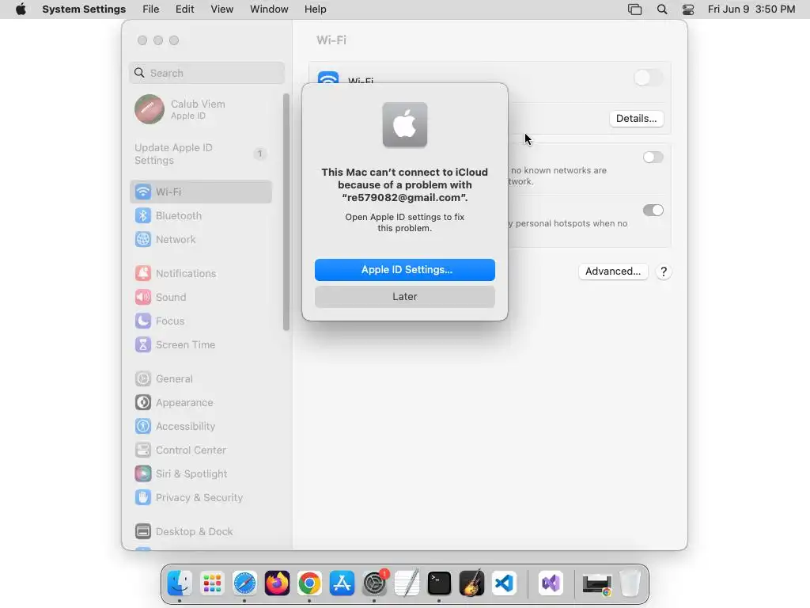Open the View menu

(221, 9)
